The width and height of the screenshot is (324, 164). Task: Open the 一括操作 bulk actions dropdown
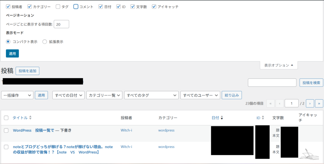pyautogui.click(x=17, y=95)
